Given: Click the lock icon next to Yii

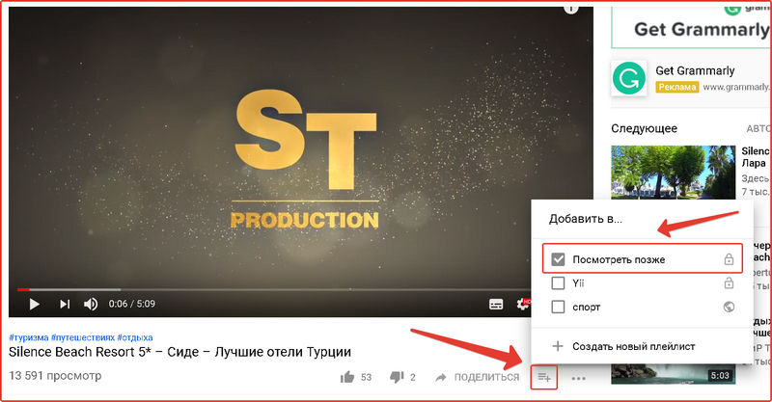Looking at the screenshot, I should click(x=729, y=282).
